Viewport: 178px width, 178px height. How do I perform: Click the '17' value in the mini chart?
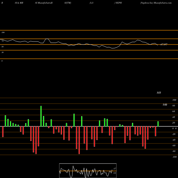click(115, 169)
